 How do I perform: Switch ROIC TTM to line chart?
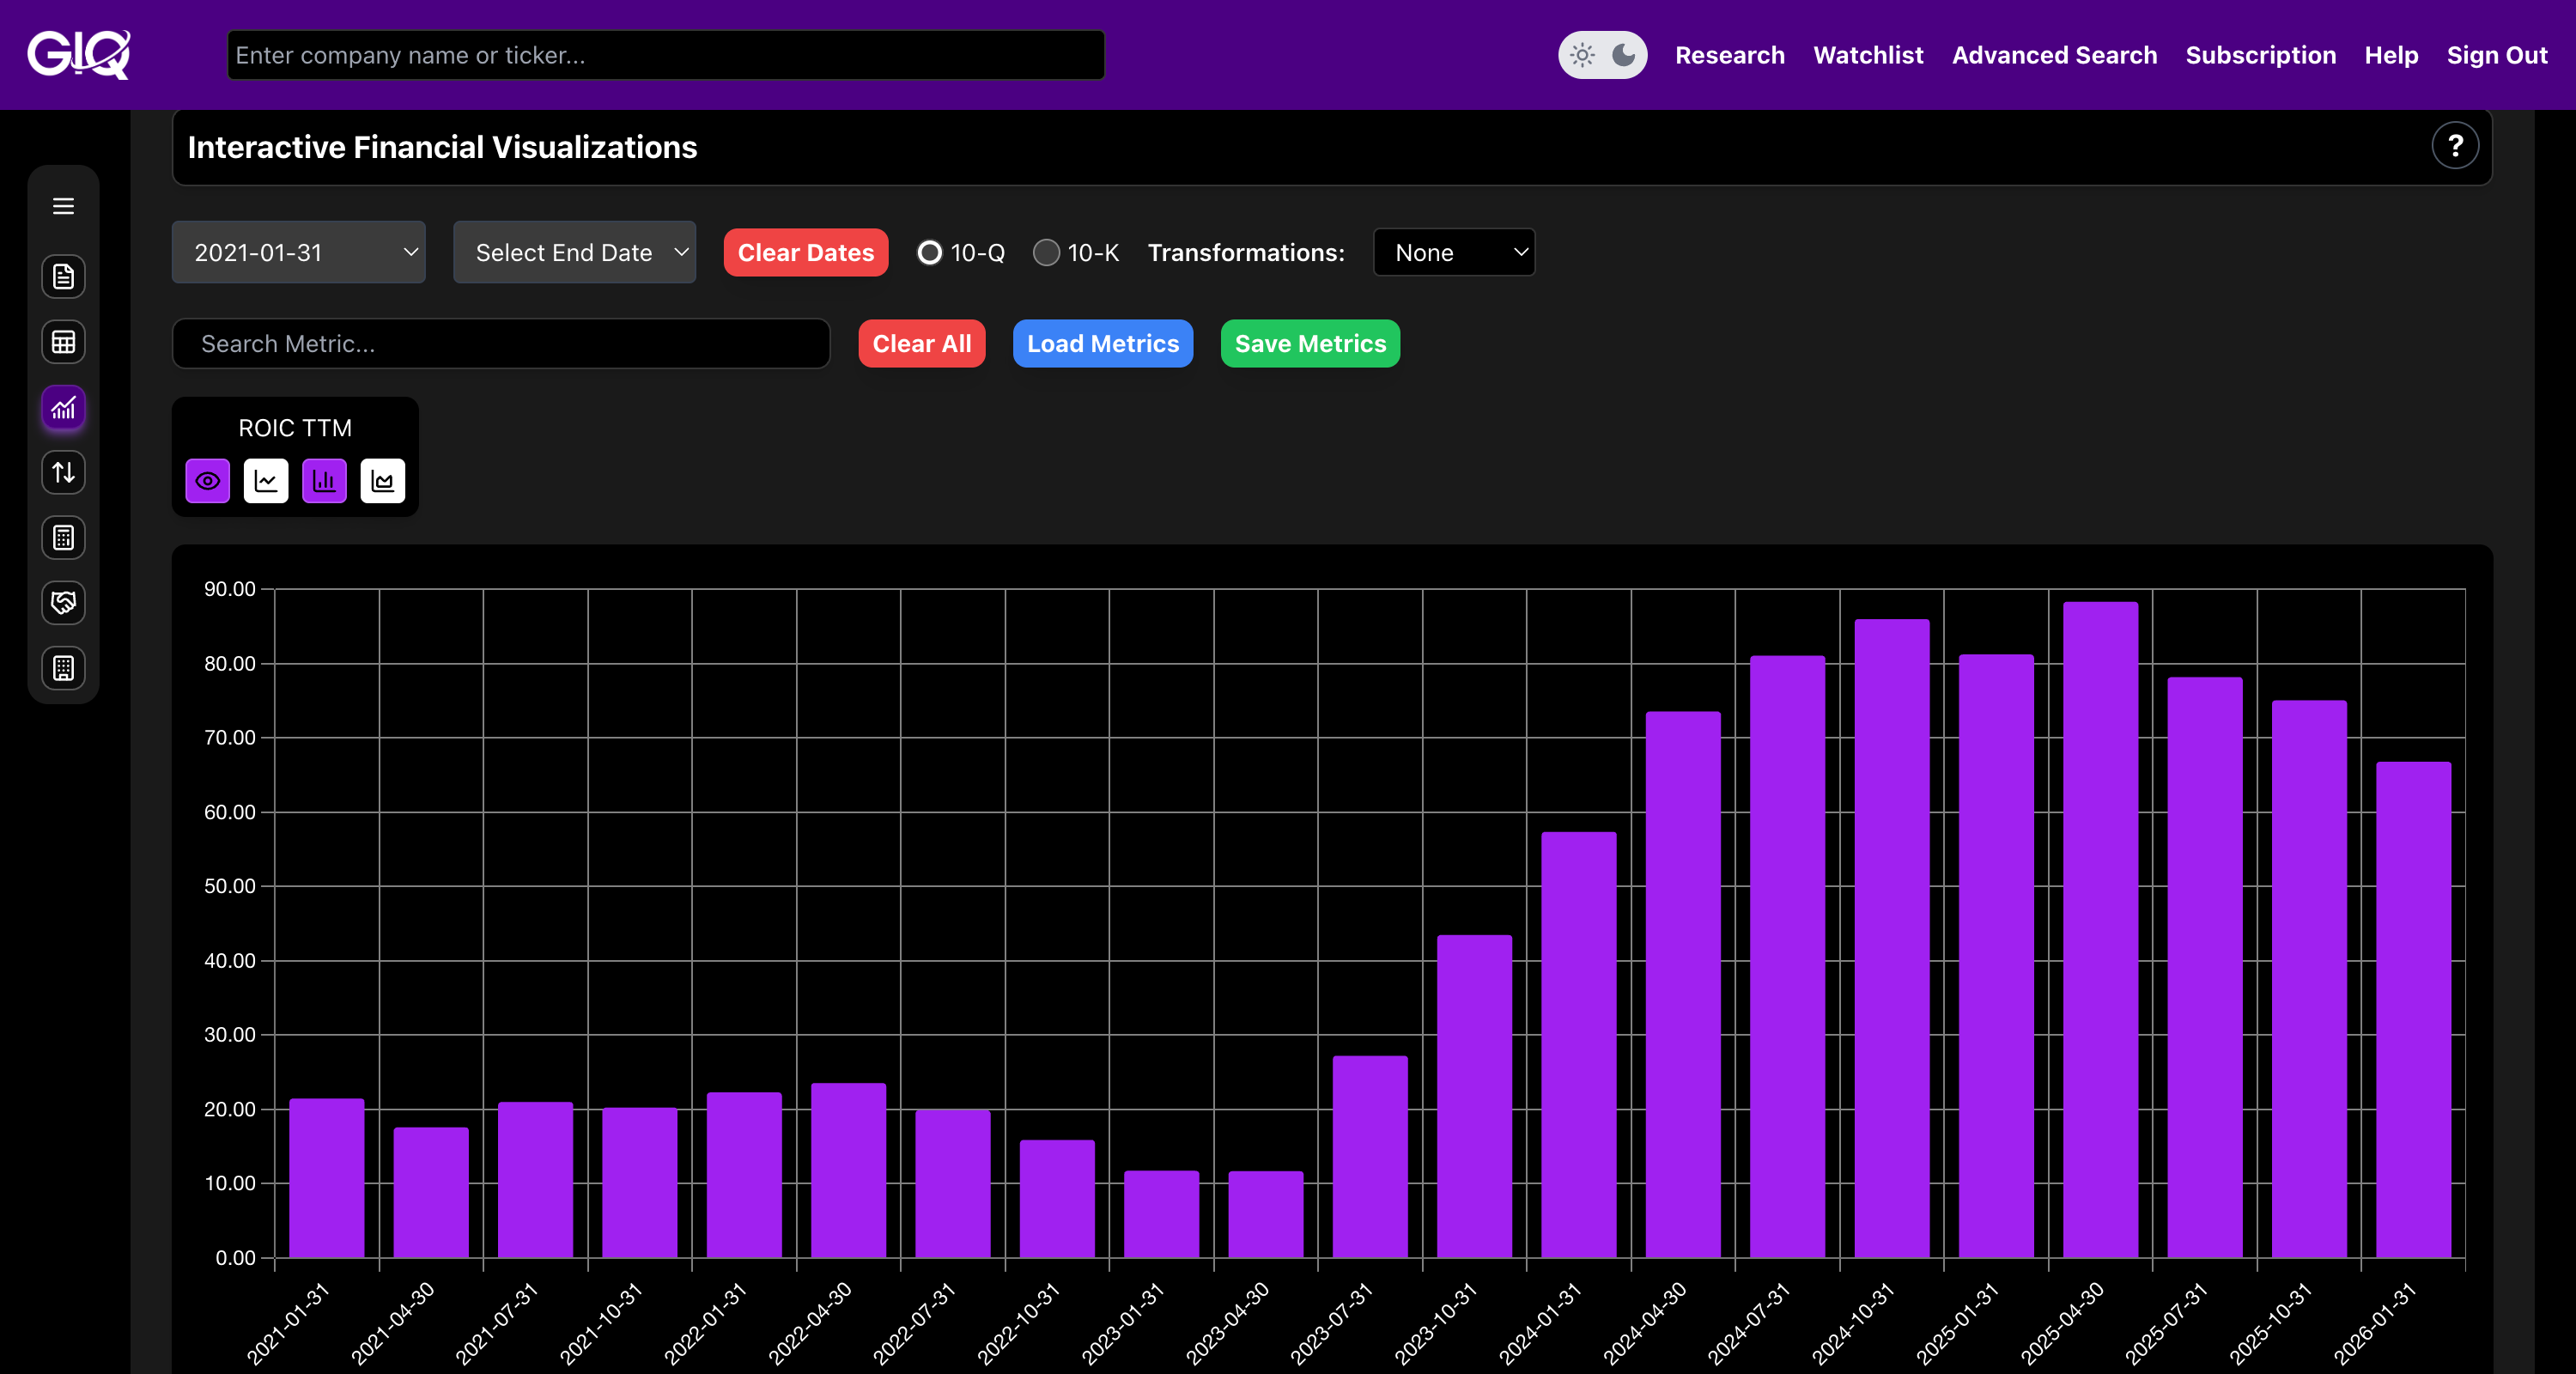[x=266, y=481]
